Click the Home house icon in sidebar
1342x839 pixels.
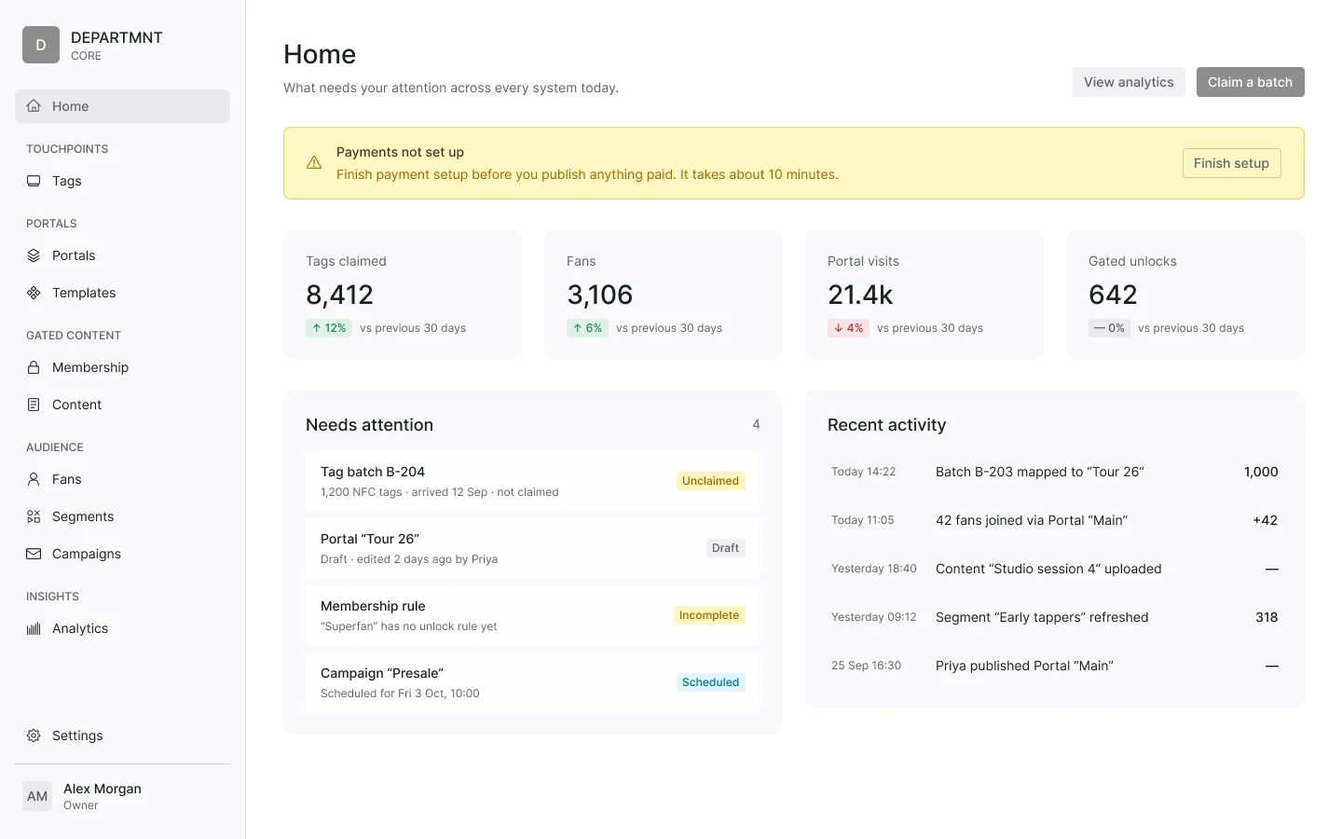click(34, 106)
